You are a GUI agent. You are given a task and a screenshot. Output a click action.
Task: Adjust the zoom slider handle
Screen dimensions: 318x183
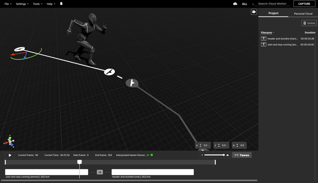coord(224,155)
